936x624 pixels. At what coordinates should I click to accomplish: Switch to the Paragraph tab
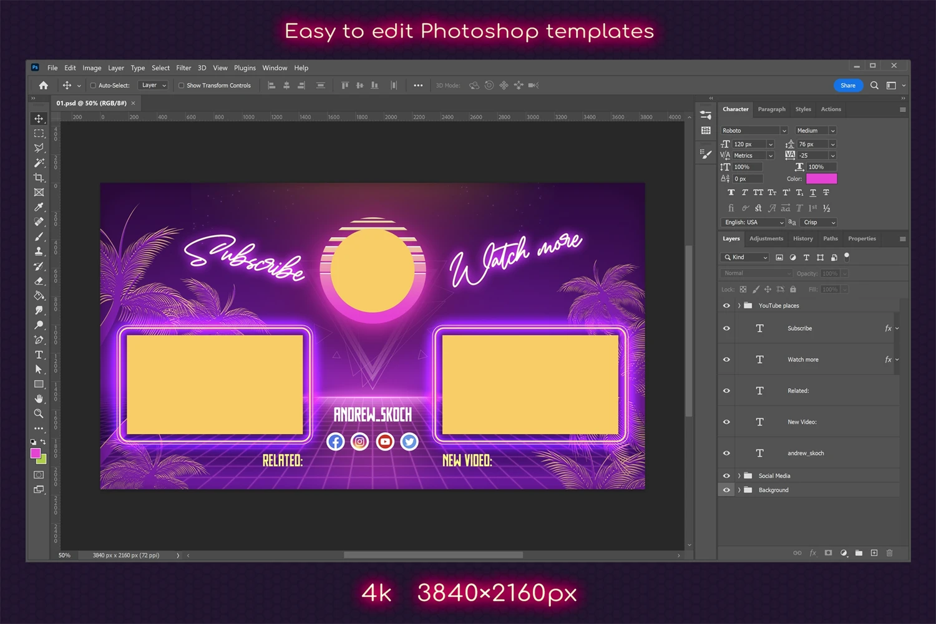[x=771, y=109]
